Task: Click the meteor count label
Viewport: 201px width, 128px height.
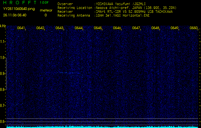Action: click(45, 10)
